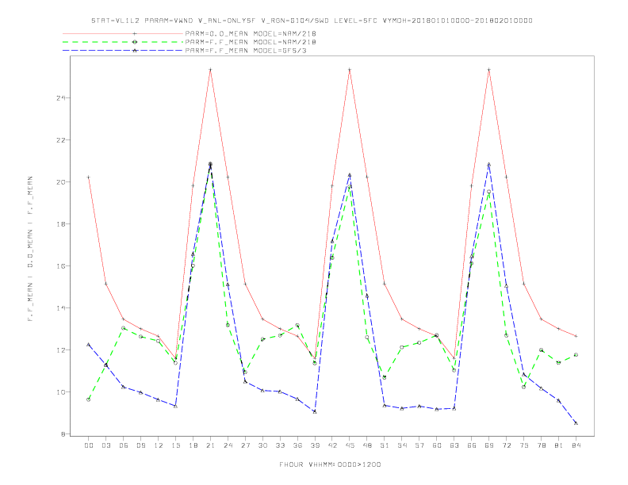Viewport: 628px width, 485px height.
Task: Click blue triangle data point at hour 15
Action: 175,406
